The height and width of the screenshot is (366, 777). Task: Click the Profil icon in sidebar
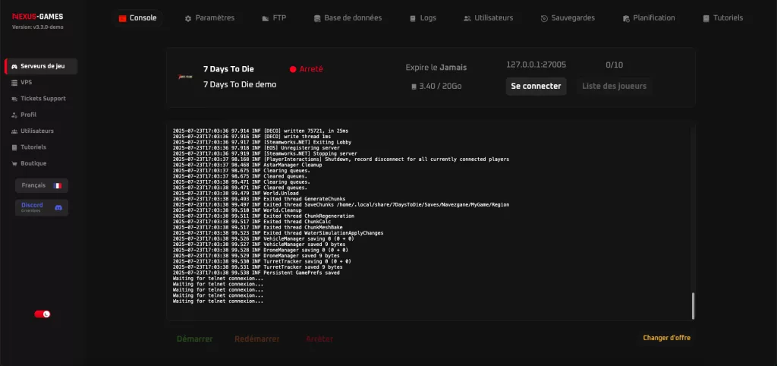pyautogui.click(x=14, y=115)
